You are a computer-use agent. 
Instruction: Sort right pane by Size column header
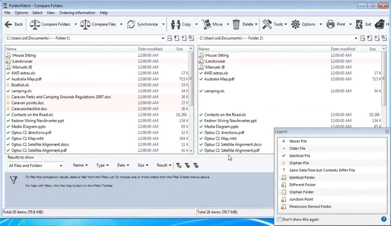pos(372,49)
